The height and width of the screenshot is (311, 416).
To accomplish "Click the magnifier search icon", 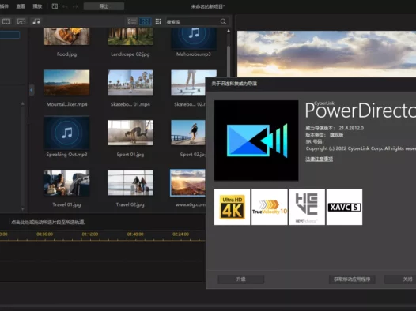I will point(223,21).
